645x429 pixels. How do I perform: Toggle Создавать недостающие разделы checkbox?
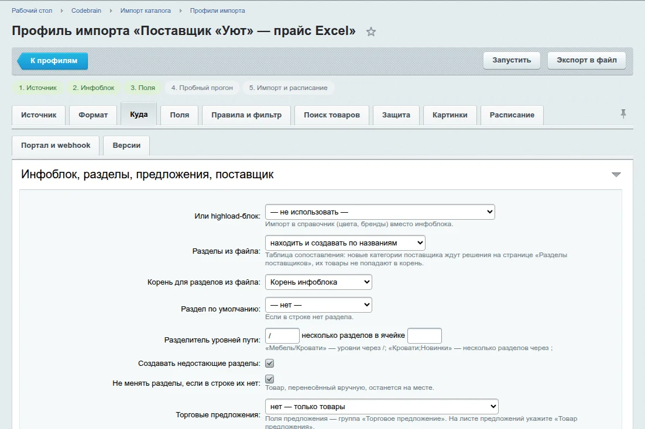point(269,364)
